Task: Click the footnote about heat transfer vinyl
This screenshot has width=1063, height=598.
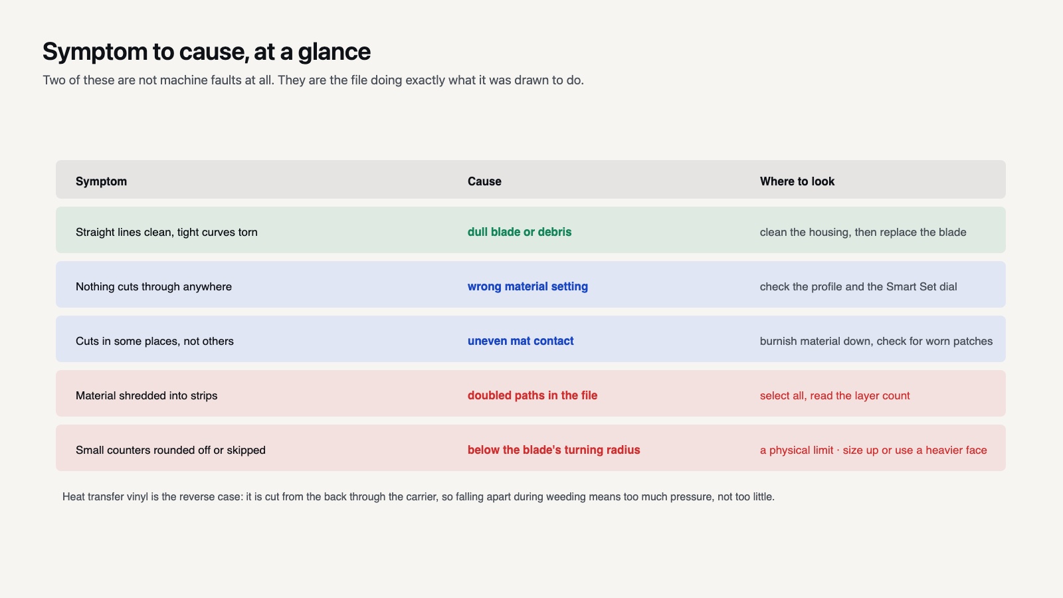Action: tap(419, 496)
